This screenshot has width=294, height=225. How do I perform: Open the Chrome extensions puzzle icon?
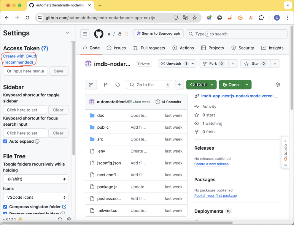261,18
